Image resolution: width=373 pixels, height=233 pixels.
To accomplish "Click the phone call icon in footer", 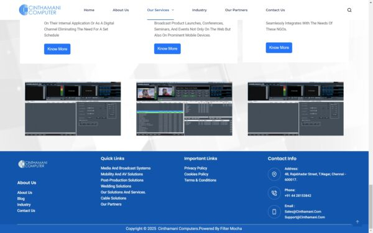I will [x=274, y=193].
